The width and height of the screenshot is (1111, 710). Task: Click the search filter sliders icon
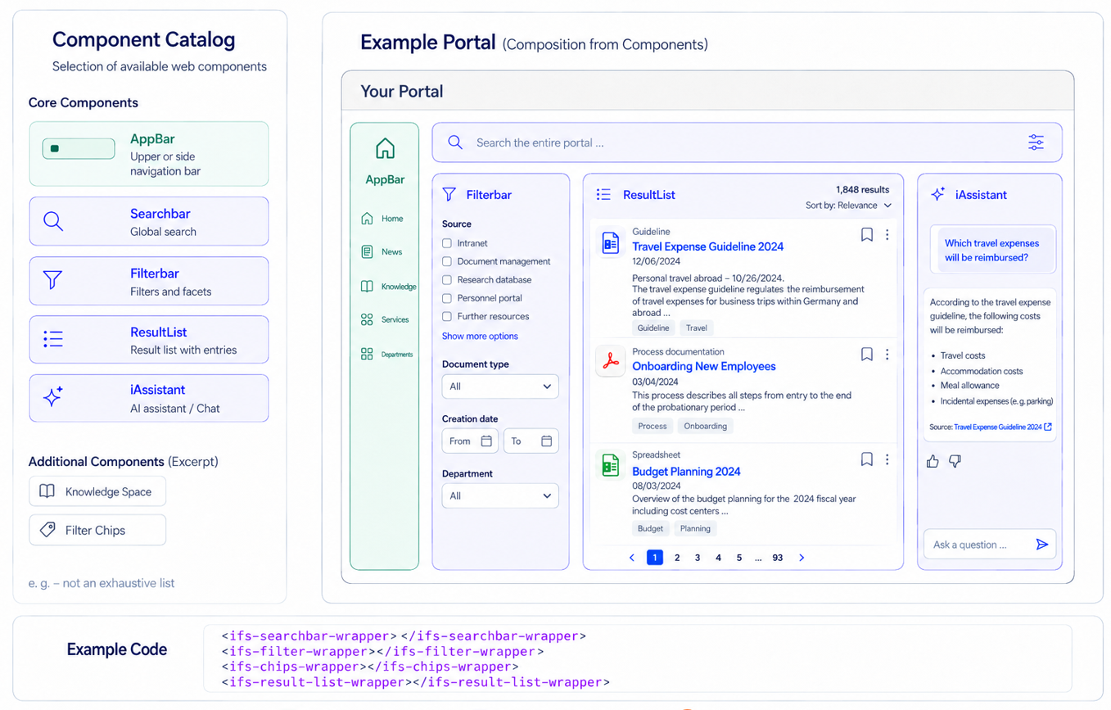[1036, 142]
